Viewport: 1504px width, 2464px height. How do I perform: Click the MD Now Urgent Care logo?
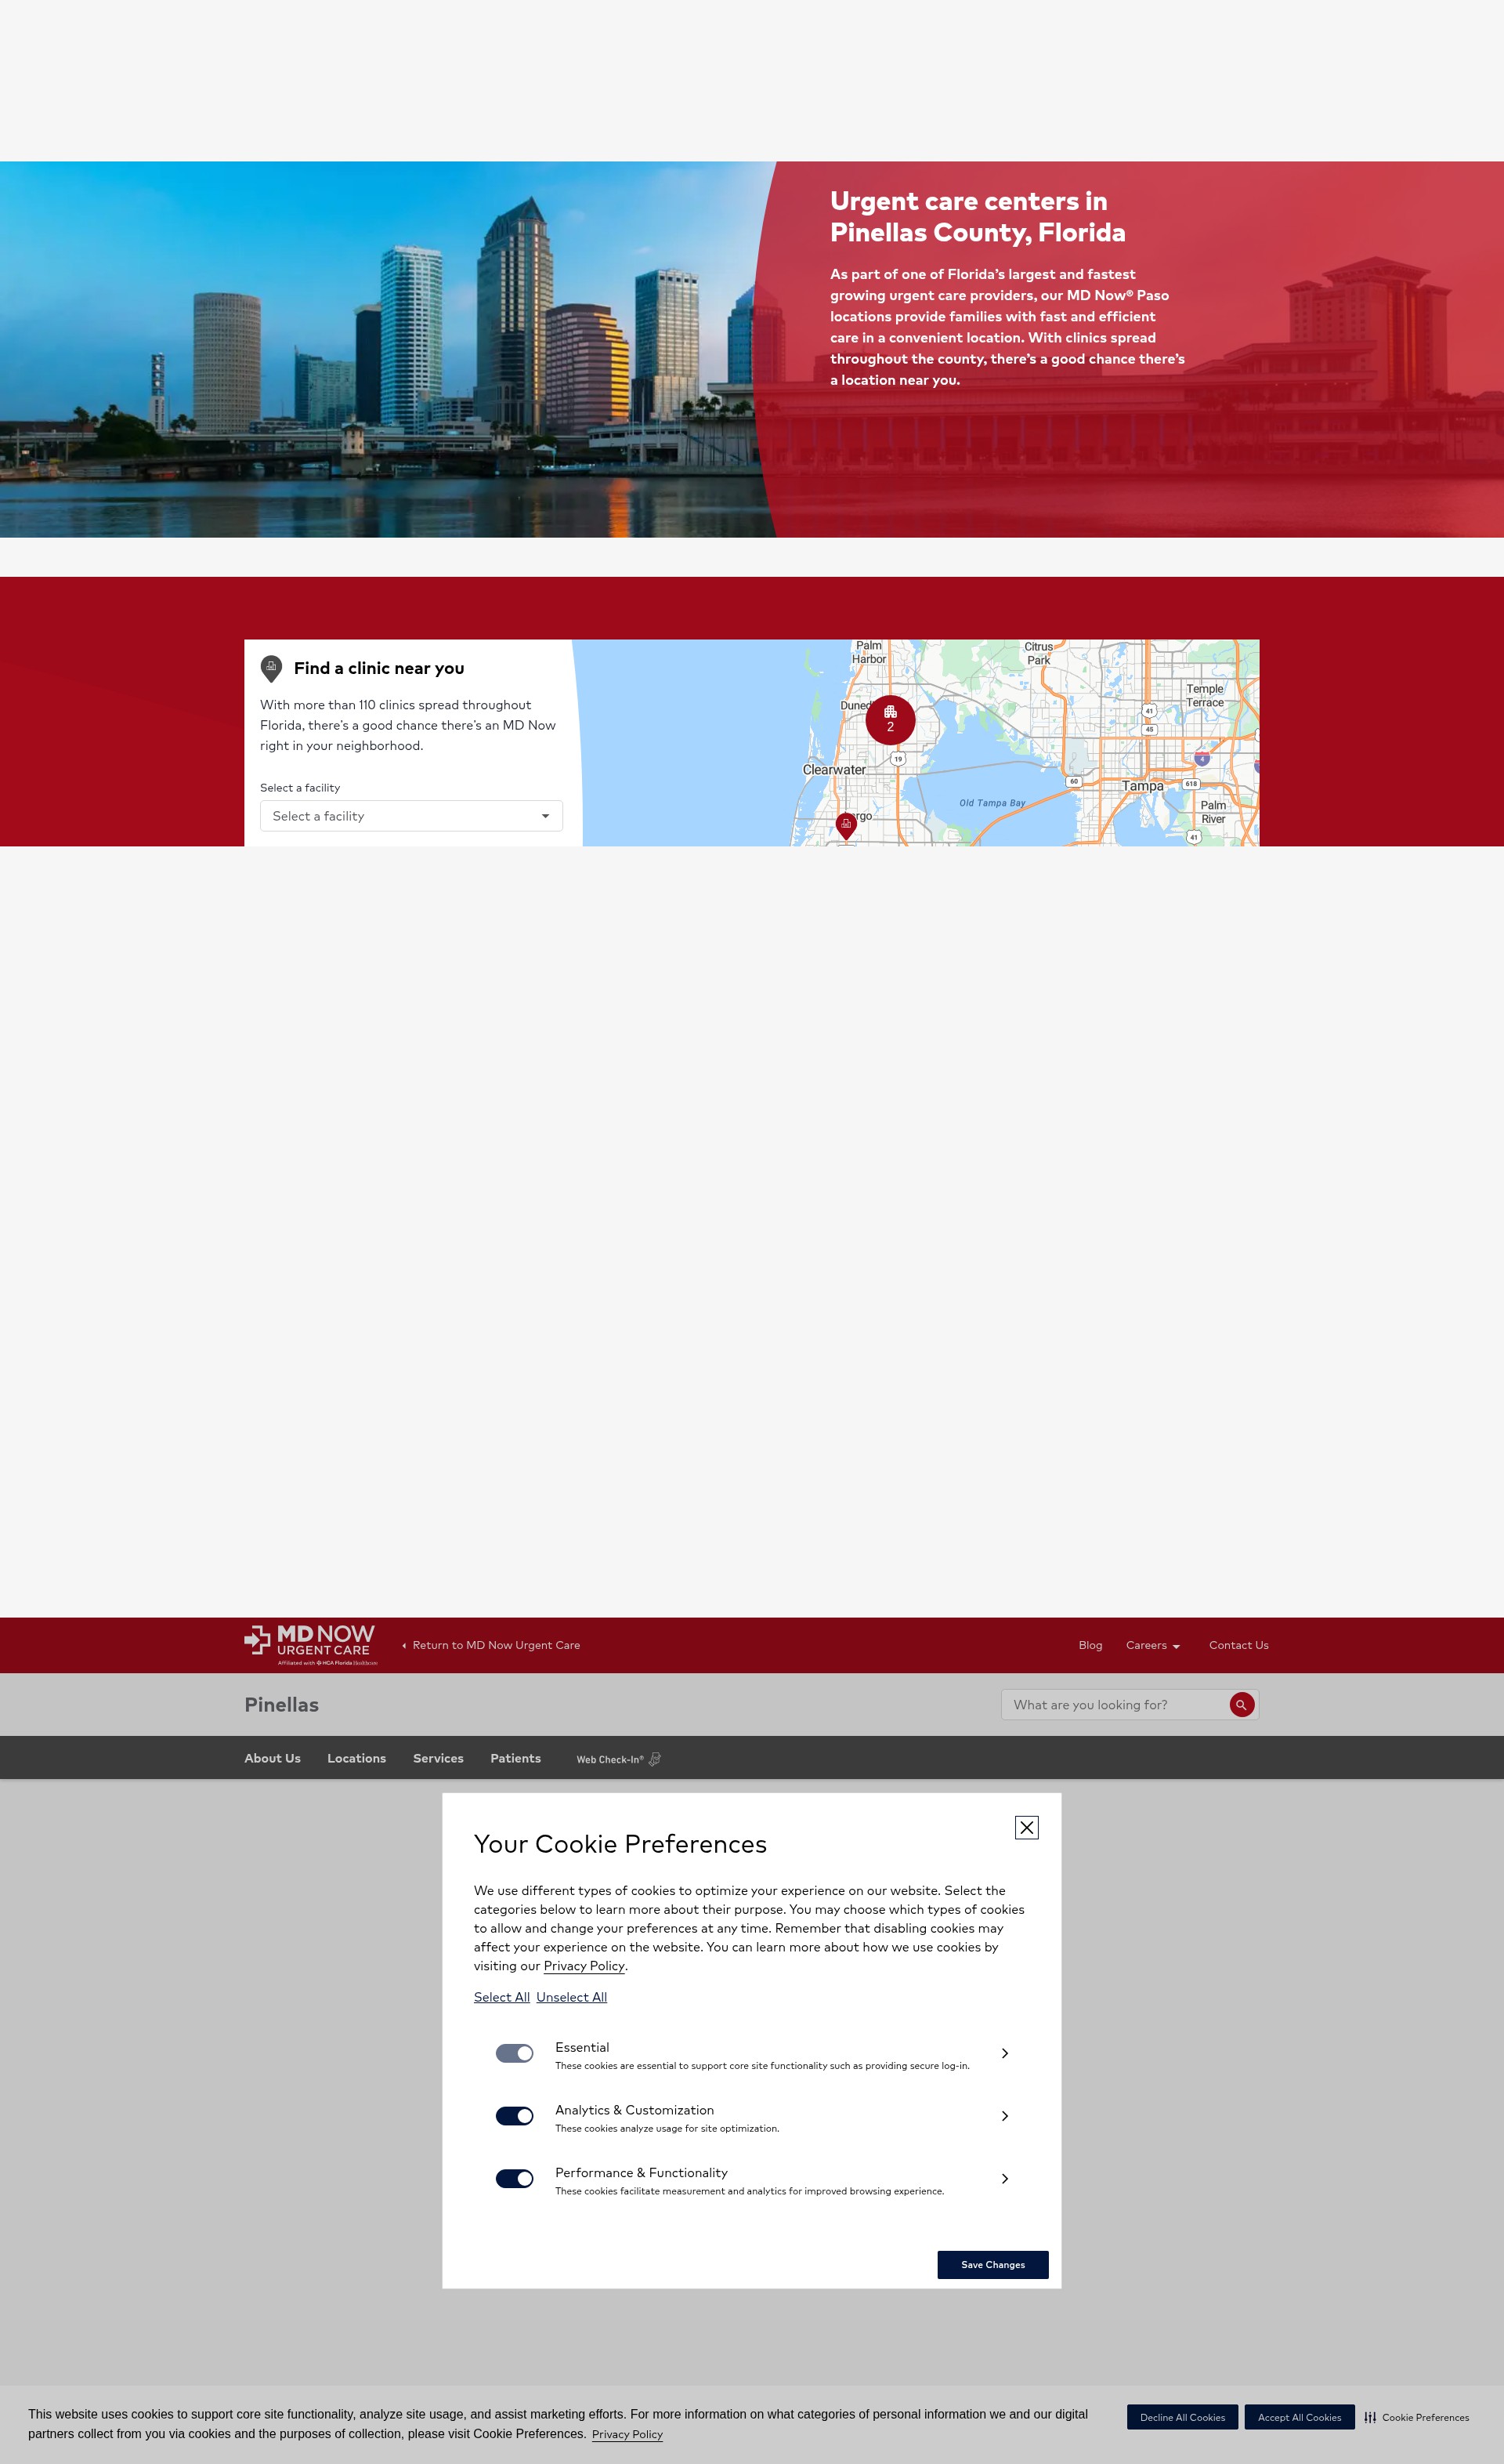pyautogui.click(x=311, y=1645)
